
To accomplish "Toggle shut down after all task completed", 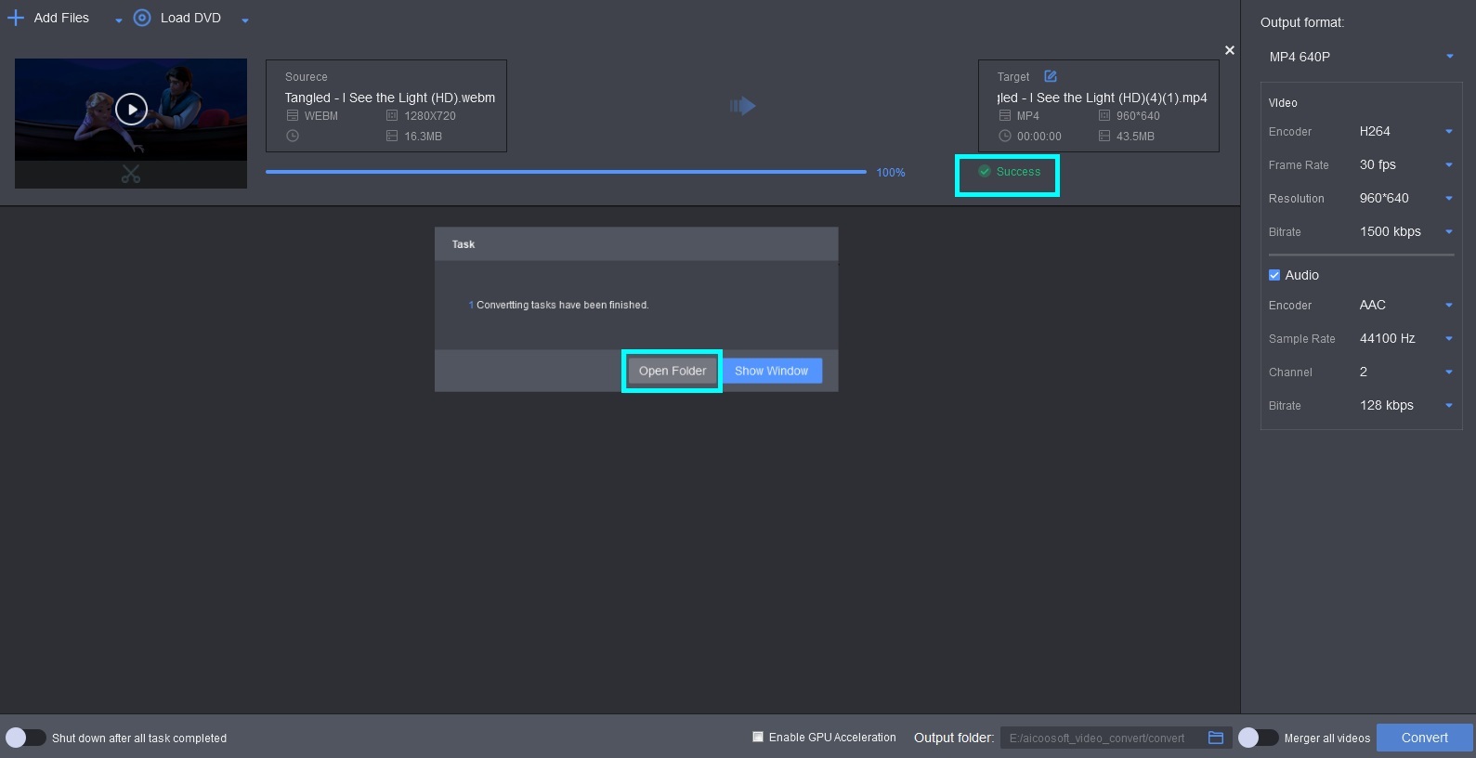I will coord(25,738).
